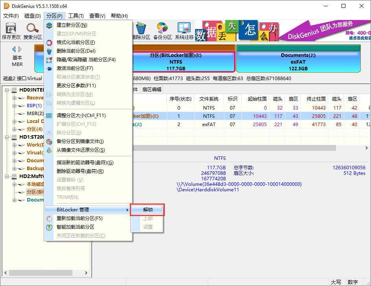Open the 工具(T) menu

76,16
